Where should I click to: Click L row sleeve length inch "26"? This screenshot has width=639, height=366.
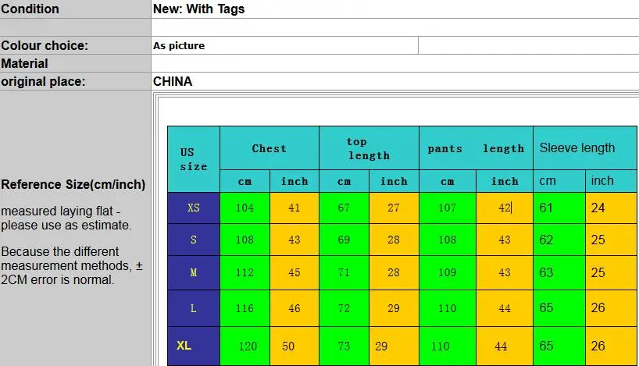(612, 308)
